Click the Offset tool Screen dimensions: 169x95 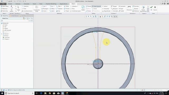point(66,6)
